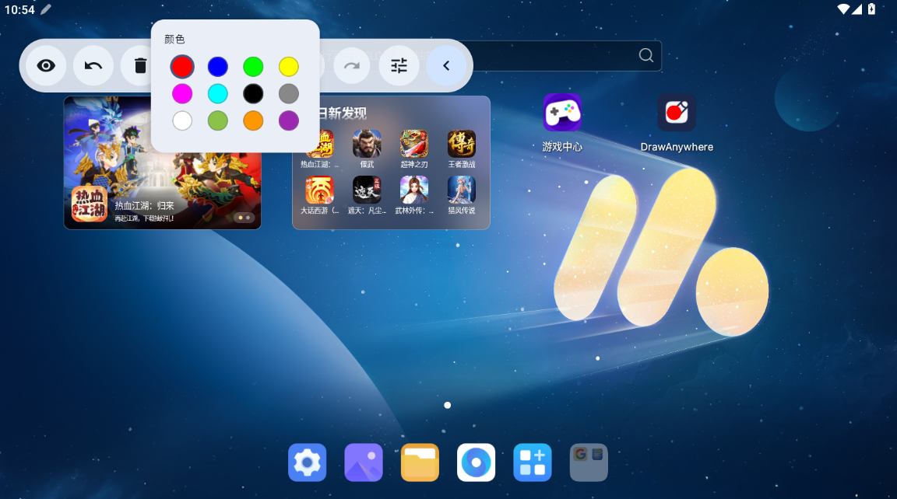Open the file manager folder in dock
The image size is (897, 499).
click(420, 463)
